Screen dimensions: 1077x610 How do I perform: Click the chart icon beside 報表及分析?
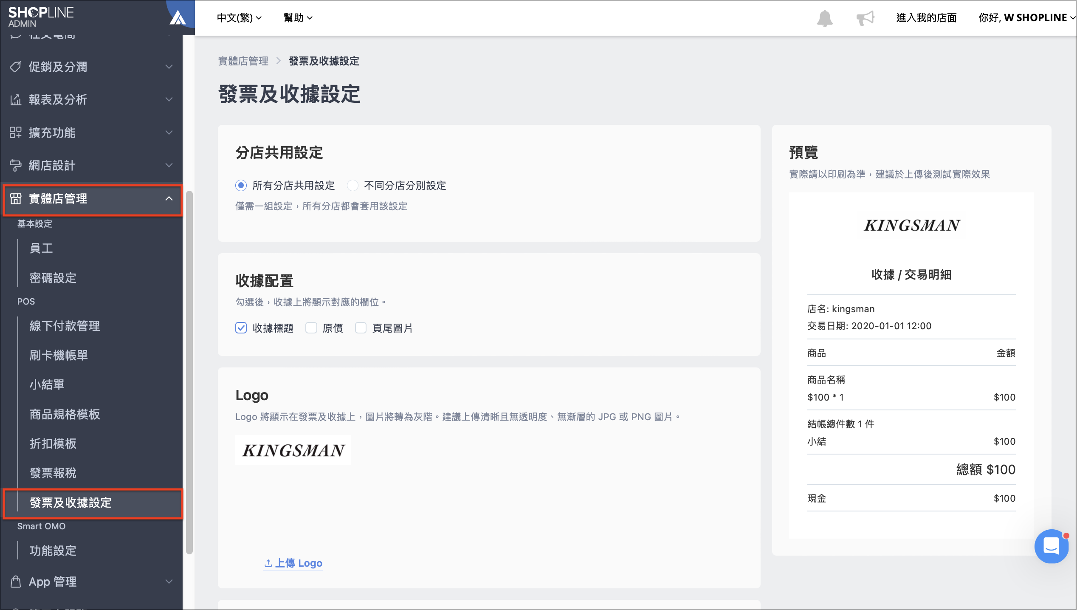coord(16,99)
